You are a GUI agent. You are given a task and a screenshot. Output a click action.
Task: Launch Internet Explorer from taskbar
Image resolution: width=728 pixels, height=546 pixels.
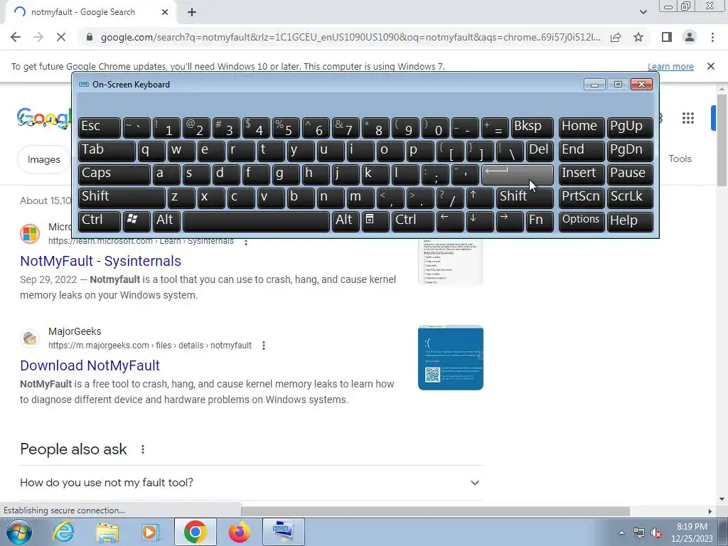pos(63,532)
